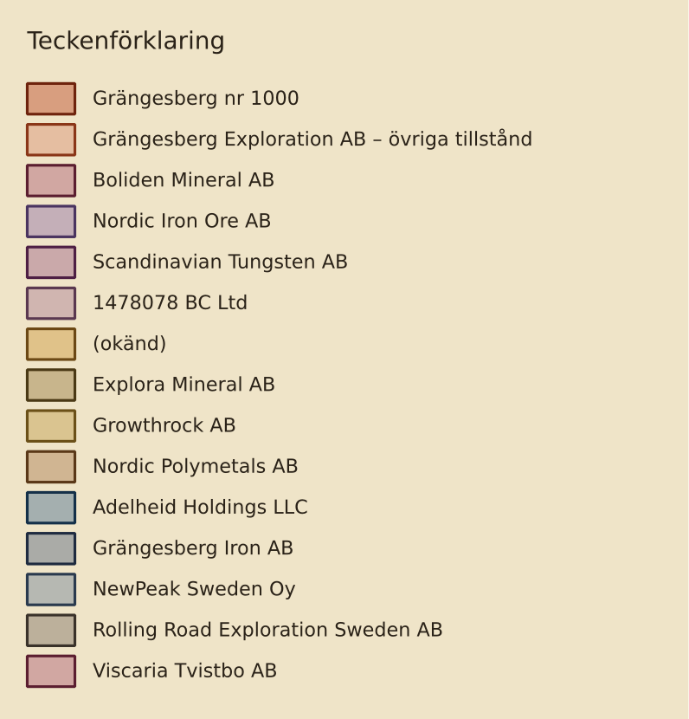Select the 1478078 BC Ltd swatch
This screenshot has width=689, height=719.
coord(51,303)
